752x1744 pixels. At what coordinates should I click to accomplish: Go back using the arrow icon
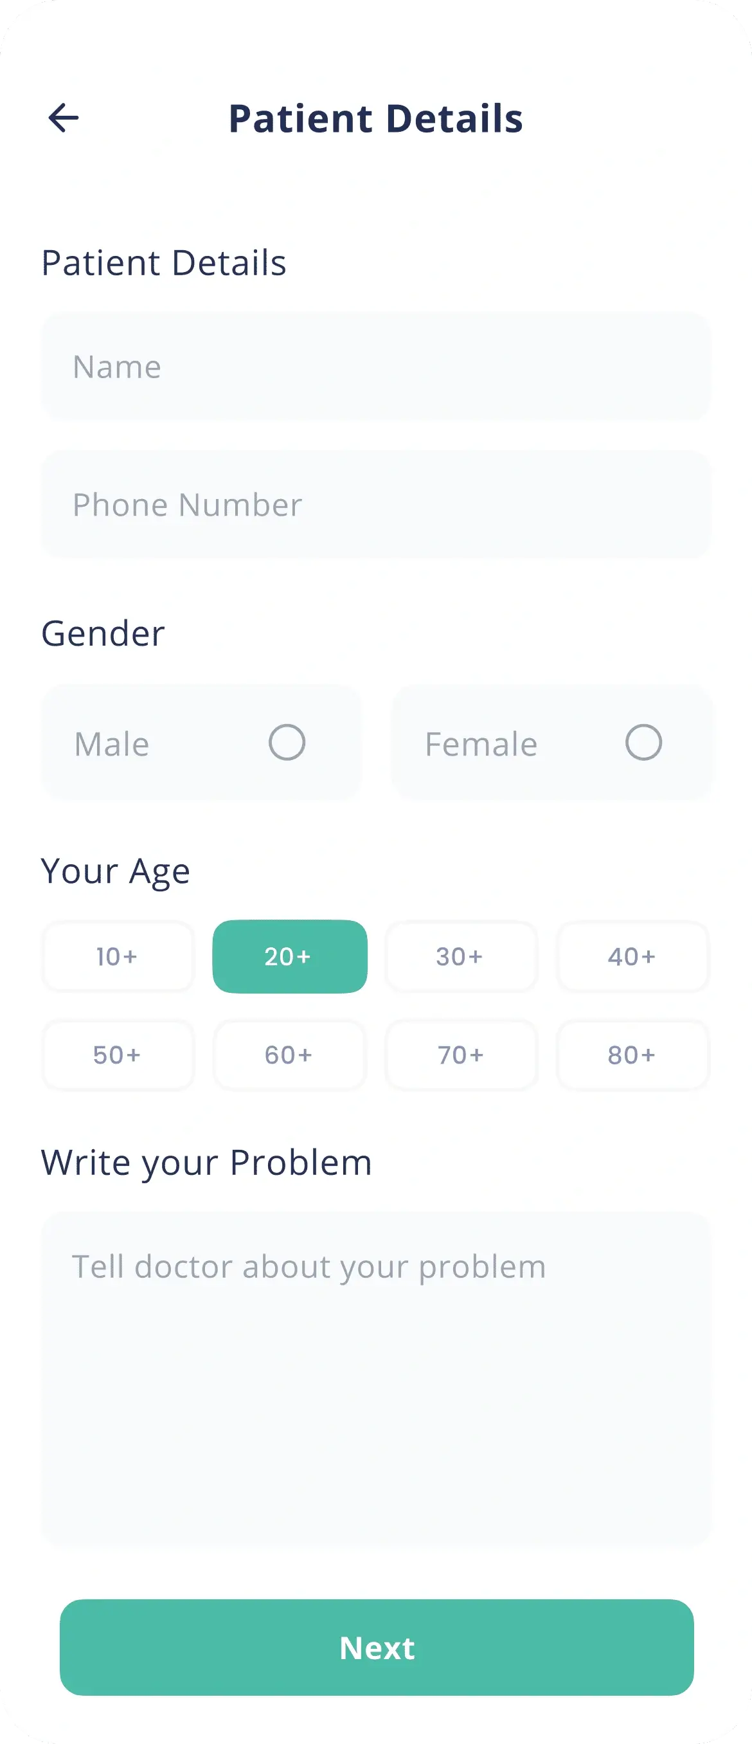64,118
